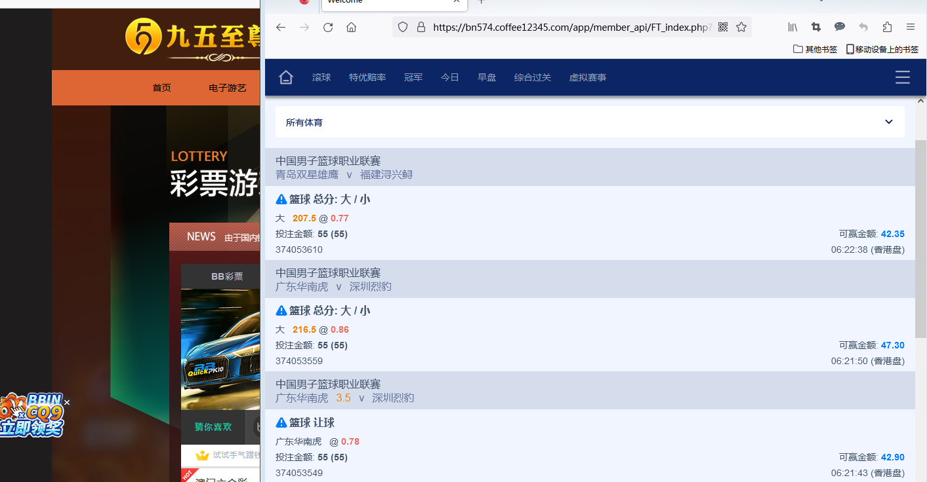Select the 冠军 nav tab
Viewport: 927px width, 482px height.
point(413,77)
